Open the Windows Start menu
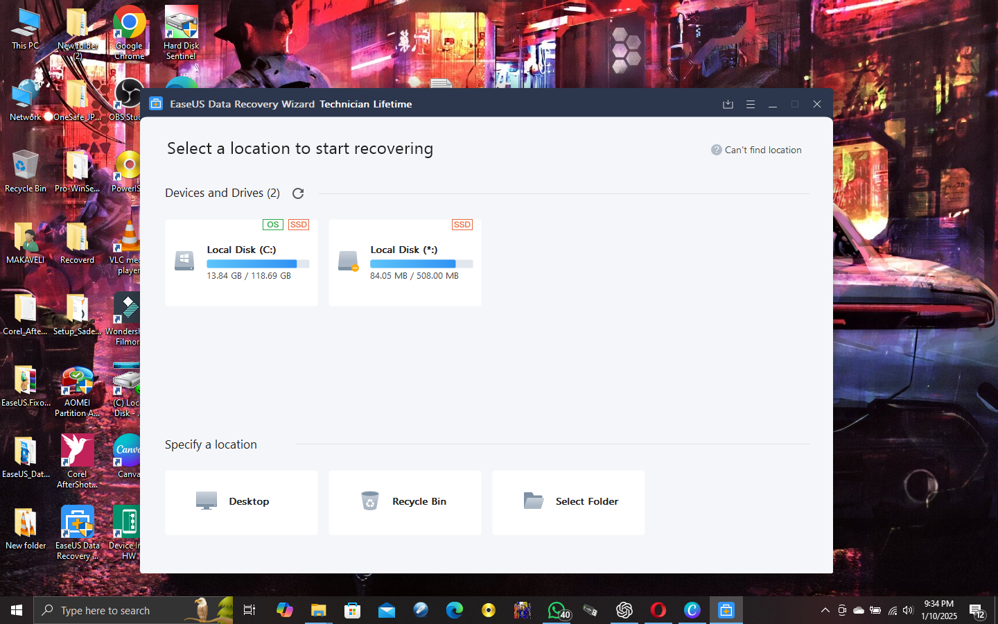998x624 pixels. 17,610
